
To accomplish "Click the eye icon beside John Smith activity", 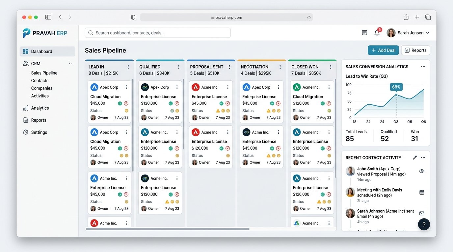I will click(422, 171).
